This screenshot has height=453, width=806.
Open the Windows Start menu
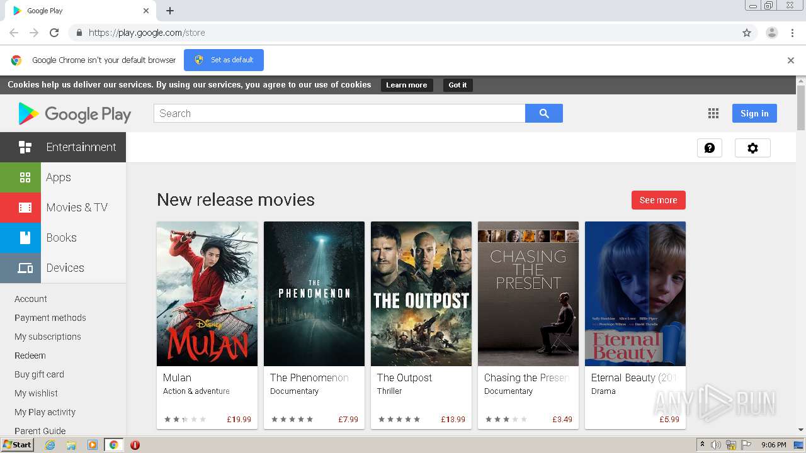17,445
